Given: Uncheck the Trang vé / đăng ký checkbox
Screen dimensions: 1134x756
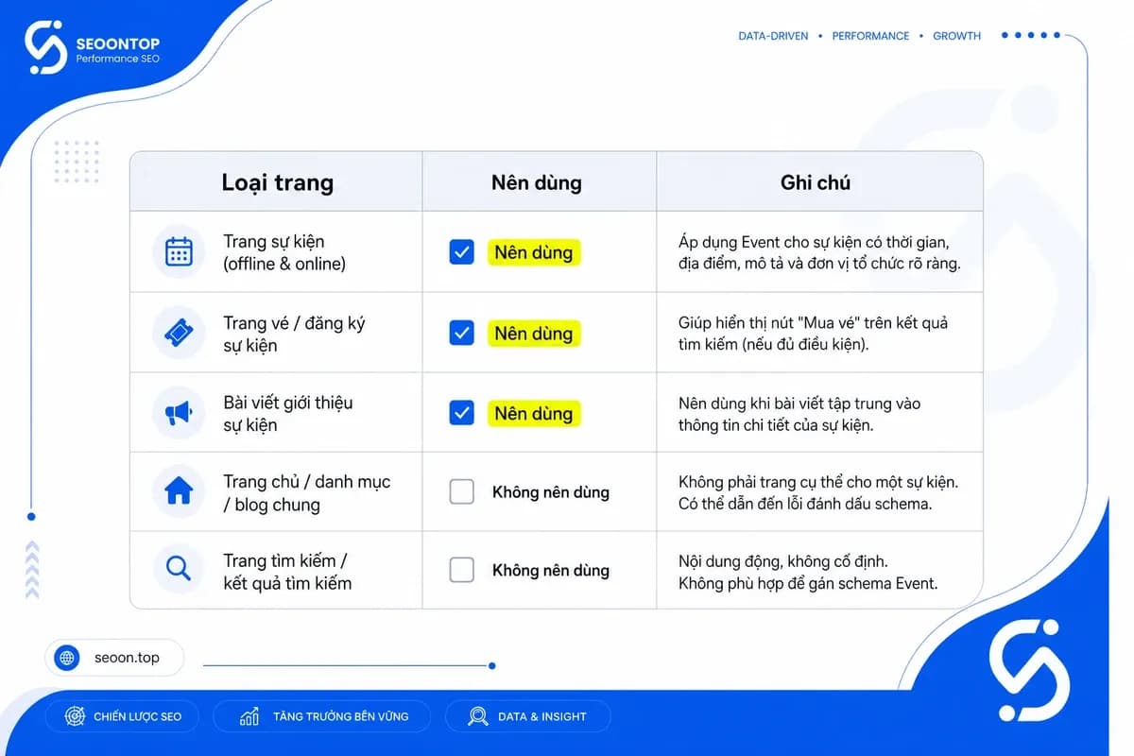Looking at the screenshot, I should (461, 333).
